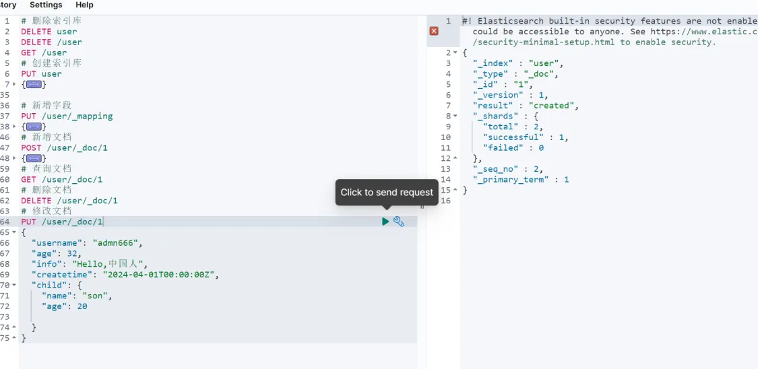Expand folded body badge after POST /user/_doc/1
This screenshot has width=758, height=369.
pyautogui.click(x=34, y=158)
